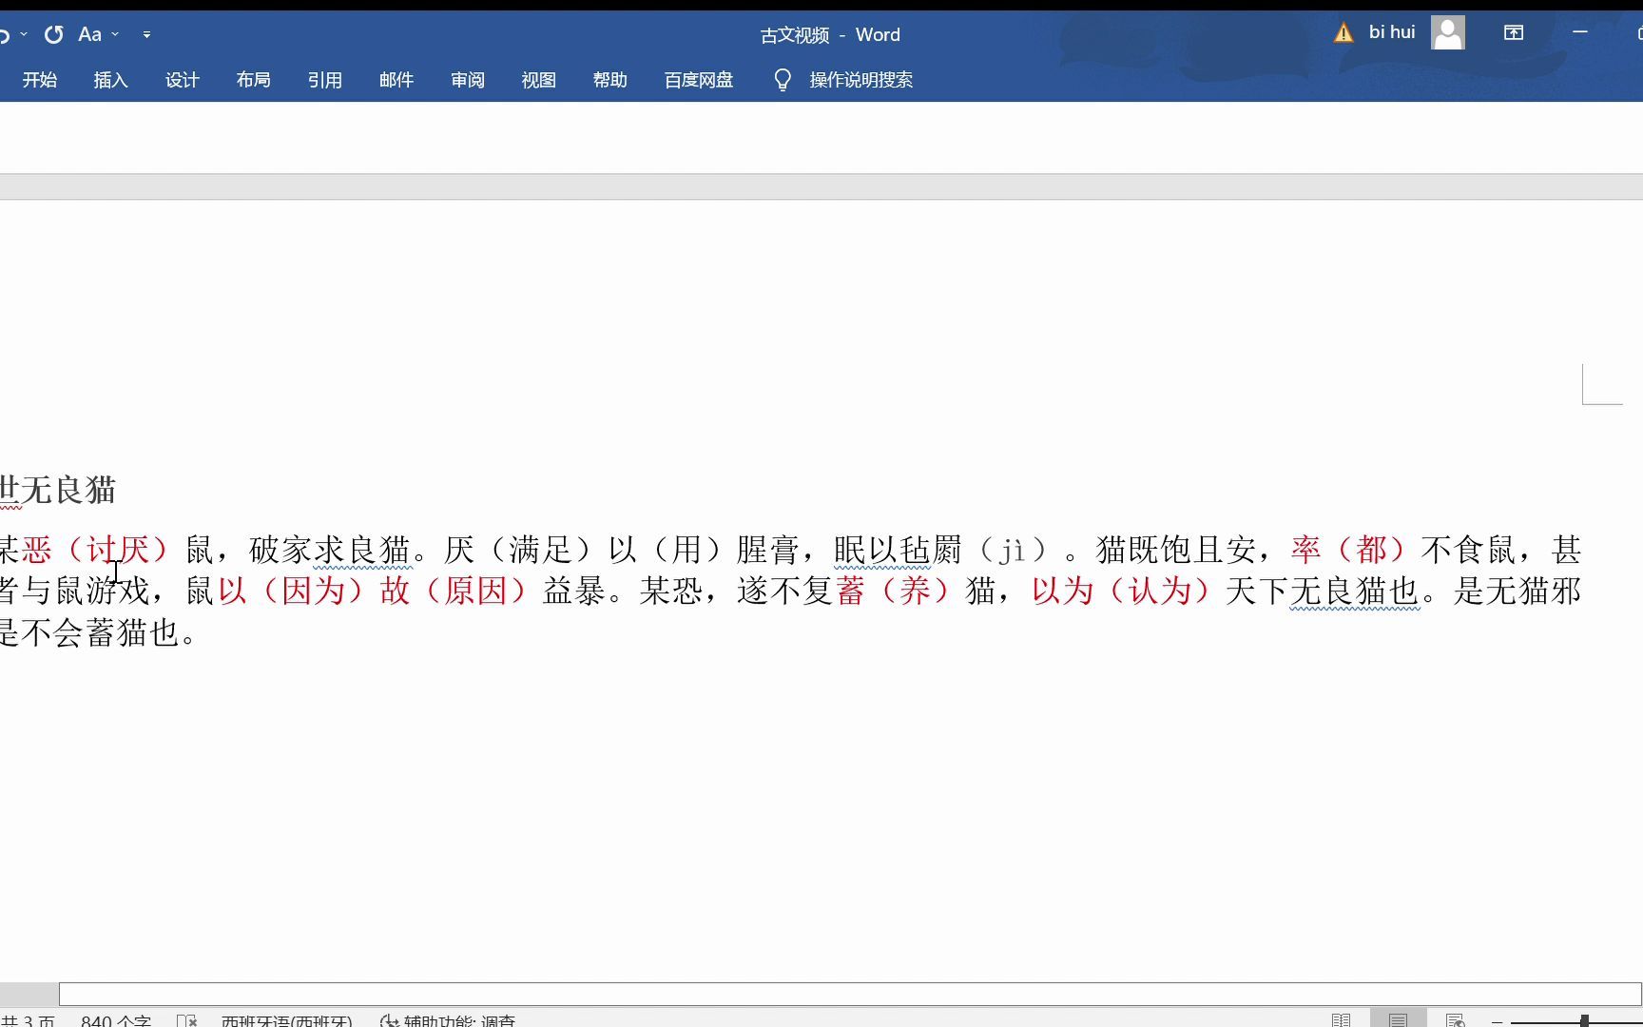
Task: Click the underlined phrase 求良猫
Action: click(x=362, y=550)
